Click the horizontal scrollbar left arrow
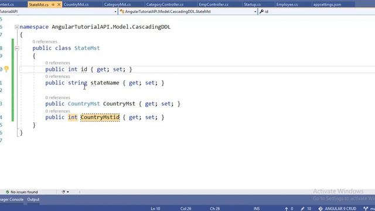Viewport: 375px width, 211px height. pos(80,192)
